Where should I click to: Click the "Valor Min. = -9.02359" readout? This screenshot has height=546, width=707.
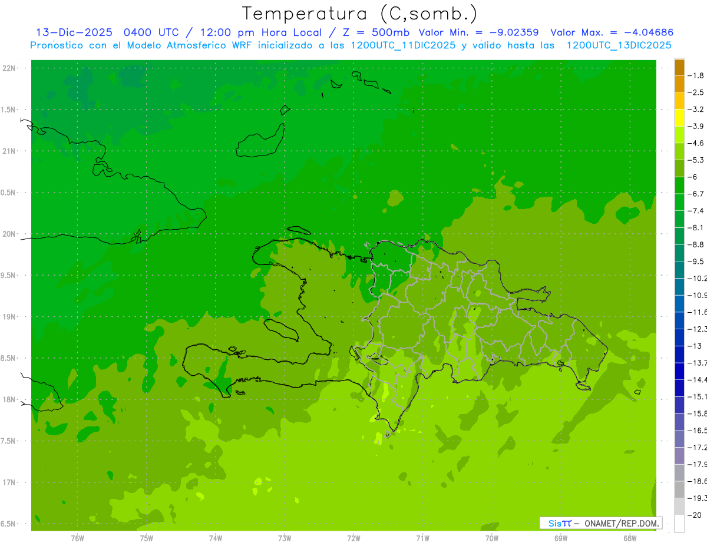pos(478,32)
